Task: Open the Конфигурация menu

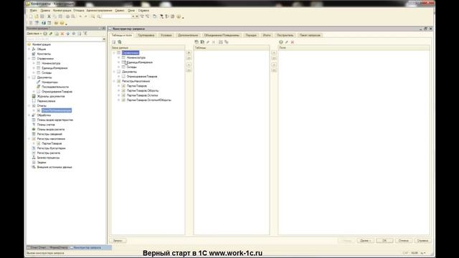Action: tap(62, 10)
